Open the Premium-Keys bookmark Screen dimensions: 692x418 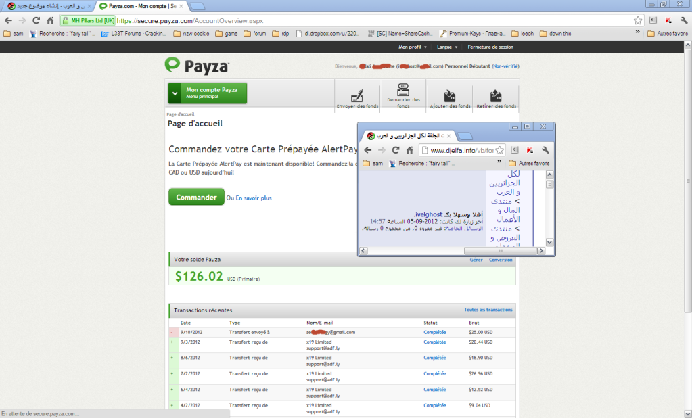[x=473, y=34]
